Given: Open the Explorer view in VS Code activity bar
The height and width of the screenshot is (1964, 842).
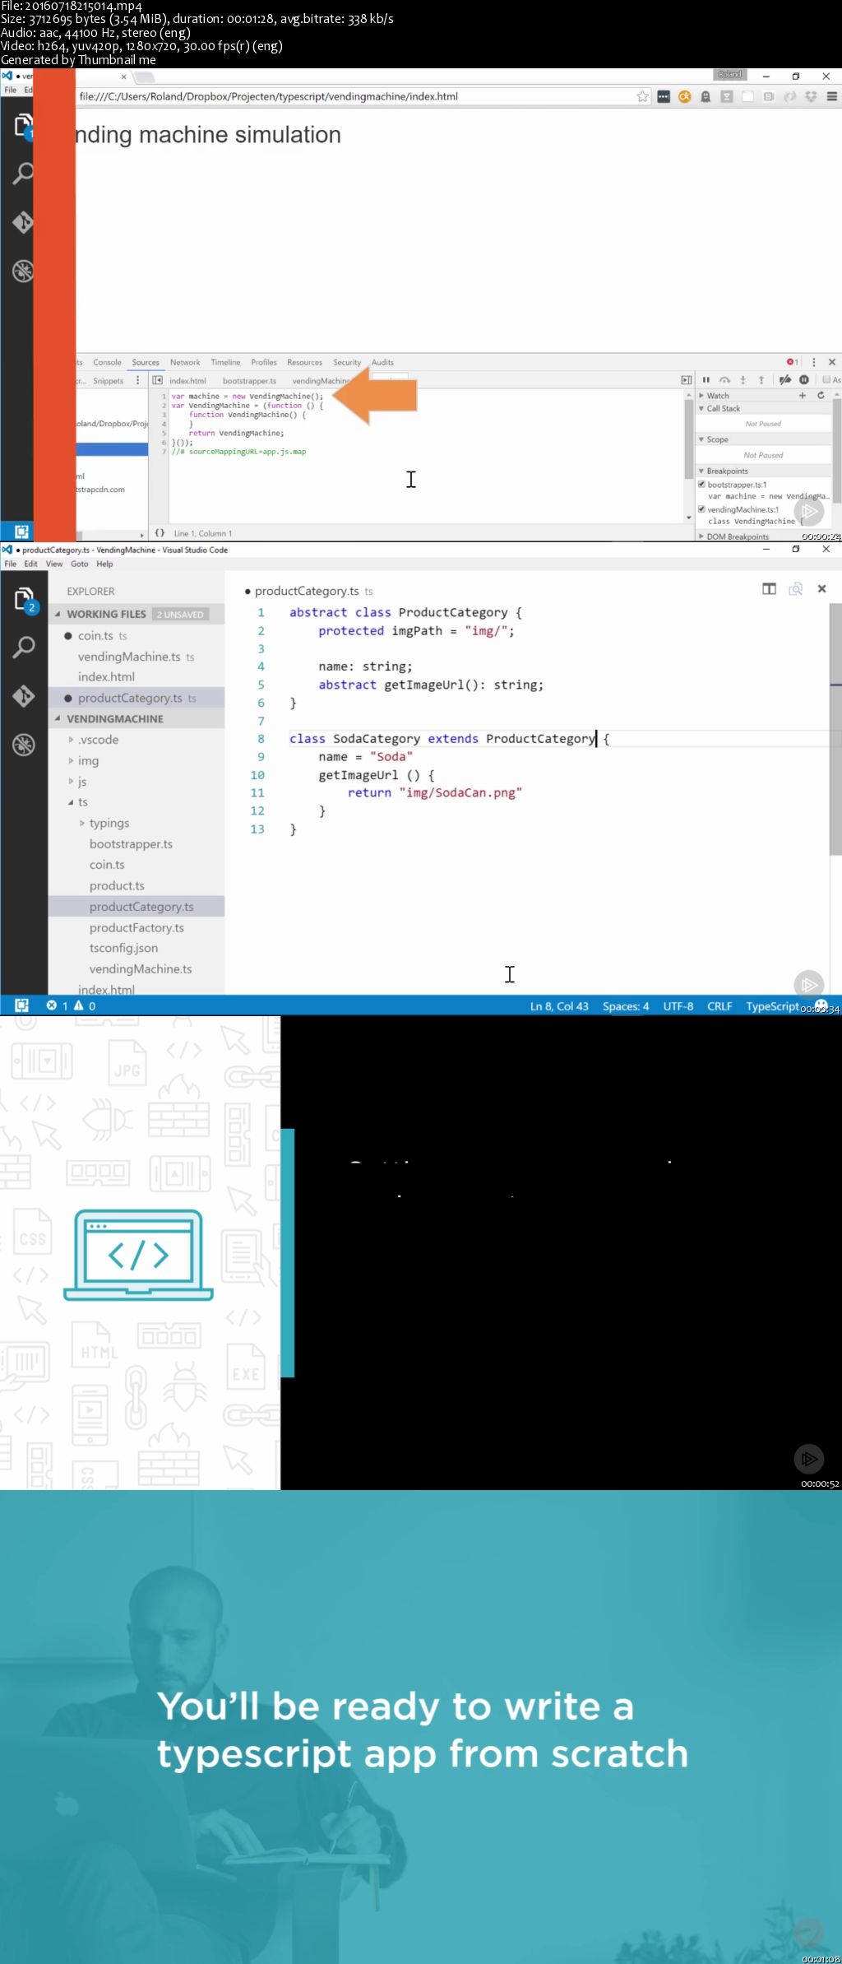Looking at the screenshot, I should (x=24, y=600).
